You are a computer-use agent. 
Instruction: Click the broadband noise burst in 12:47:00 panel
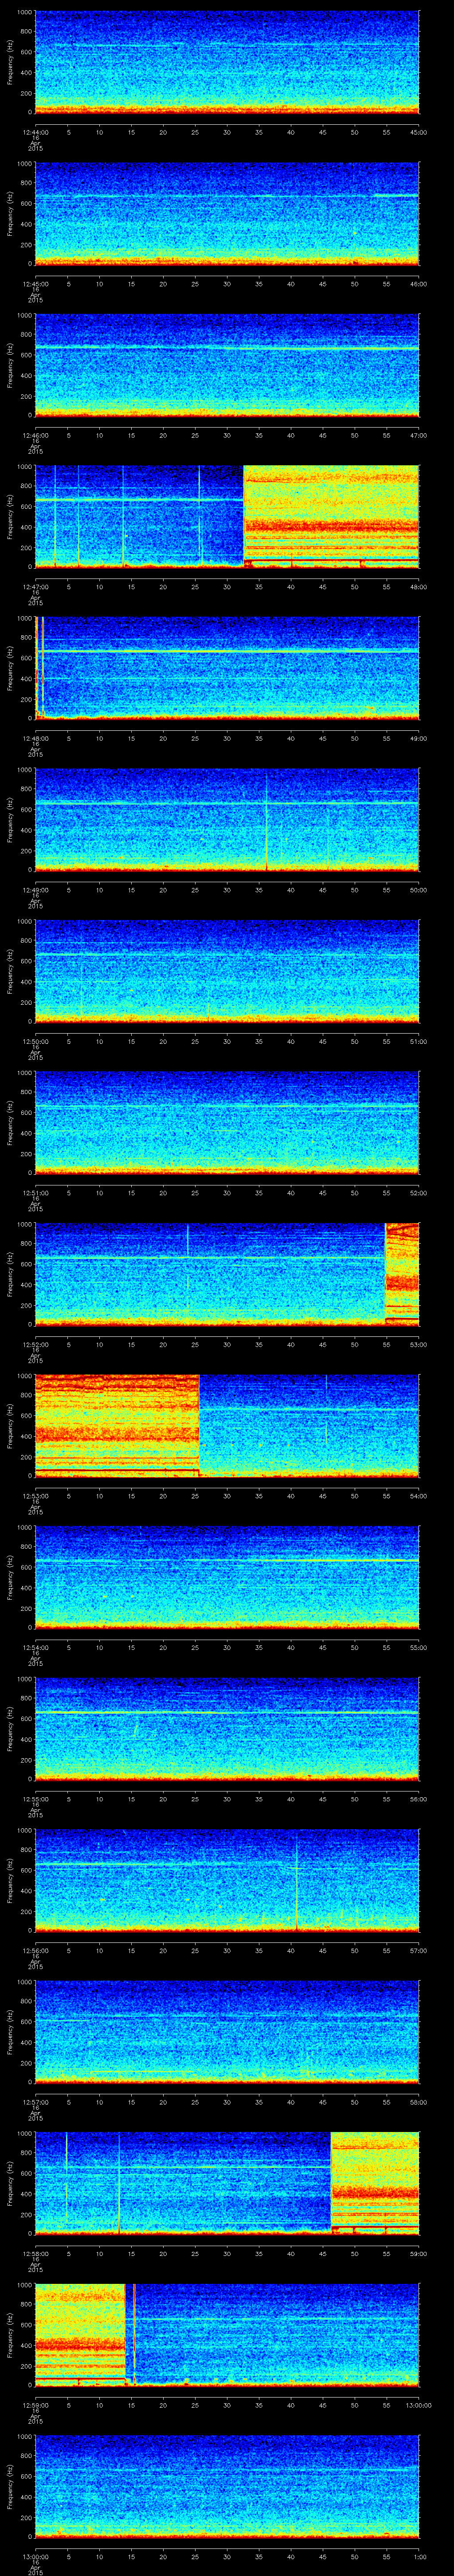[x=330, y=516]
